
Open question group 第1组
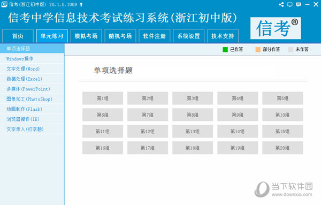(x=103, y=98)
